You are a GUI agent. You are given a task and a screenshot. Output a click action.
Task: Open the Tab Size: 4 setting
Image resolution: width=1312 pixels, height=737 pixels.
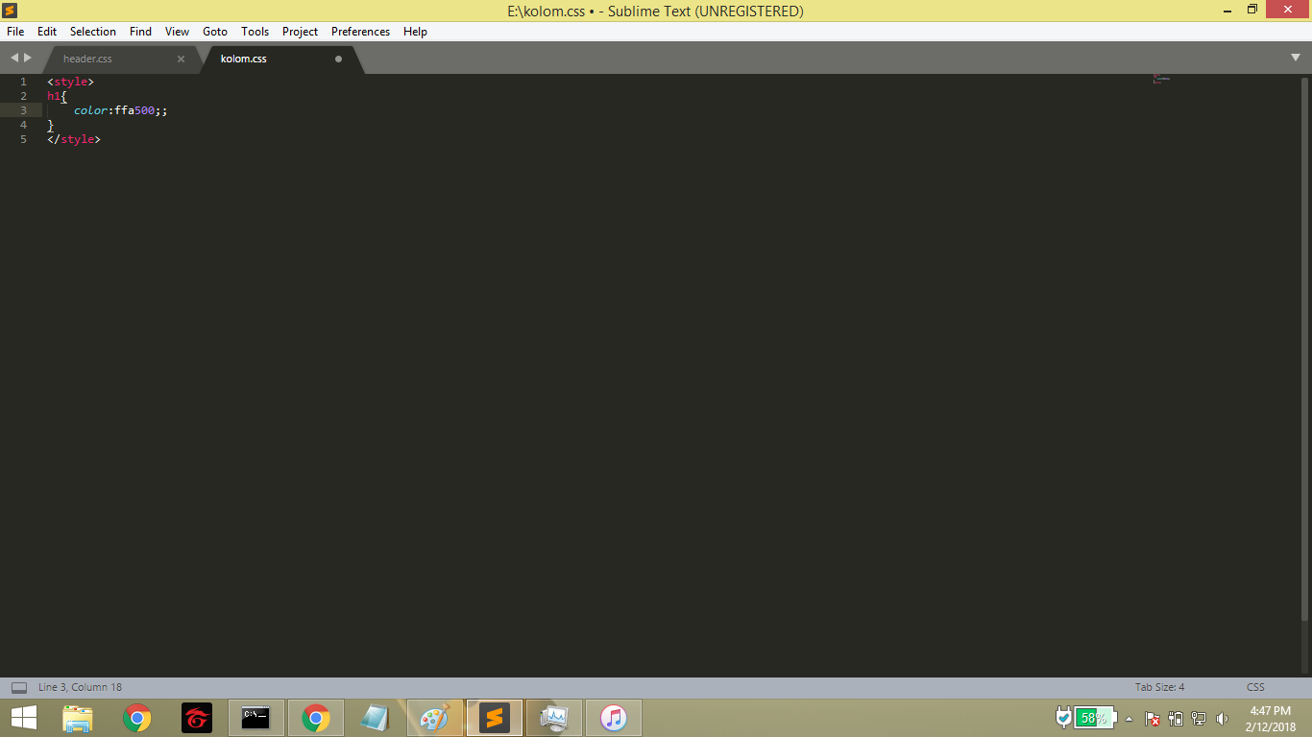click(1160, 686)
